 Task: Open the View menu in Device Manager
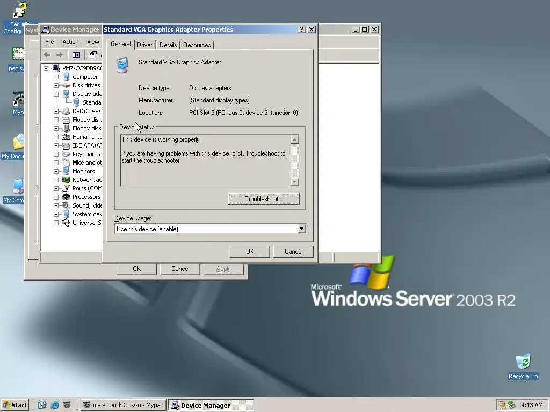93,42
